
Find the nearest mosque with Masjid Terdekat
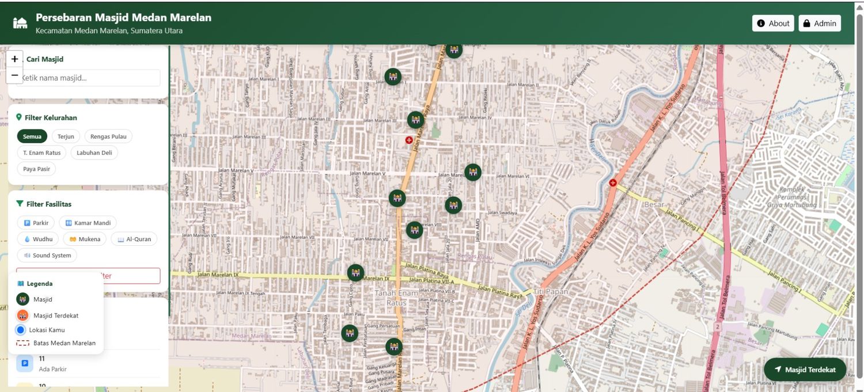click(805, 370)
